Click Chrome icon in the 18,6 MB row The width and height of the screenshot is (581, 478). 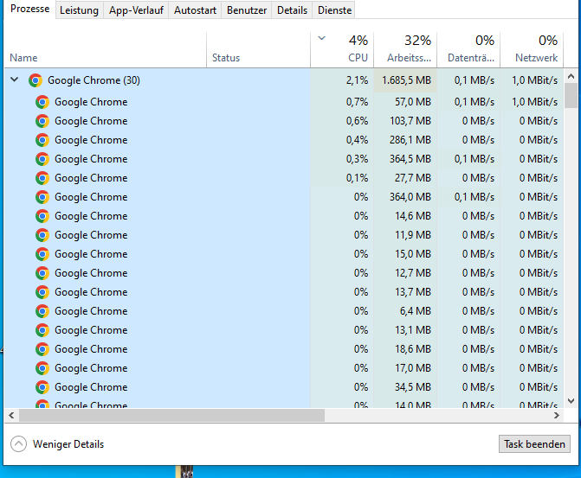tap(42, 349)
